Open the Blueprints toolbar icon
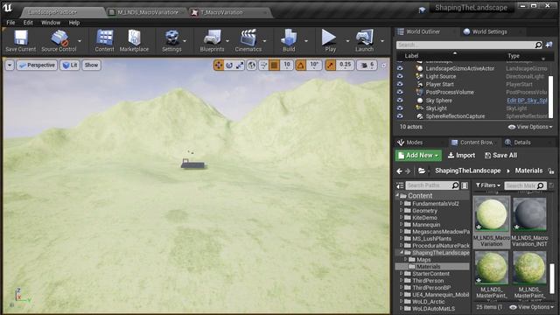The image size is (560, 315). (x=212, y=41)
